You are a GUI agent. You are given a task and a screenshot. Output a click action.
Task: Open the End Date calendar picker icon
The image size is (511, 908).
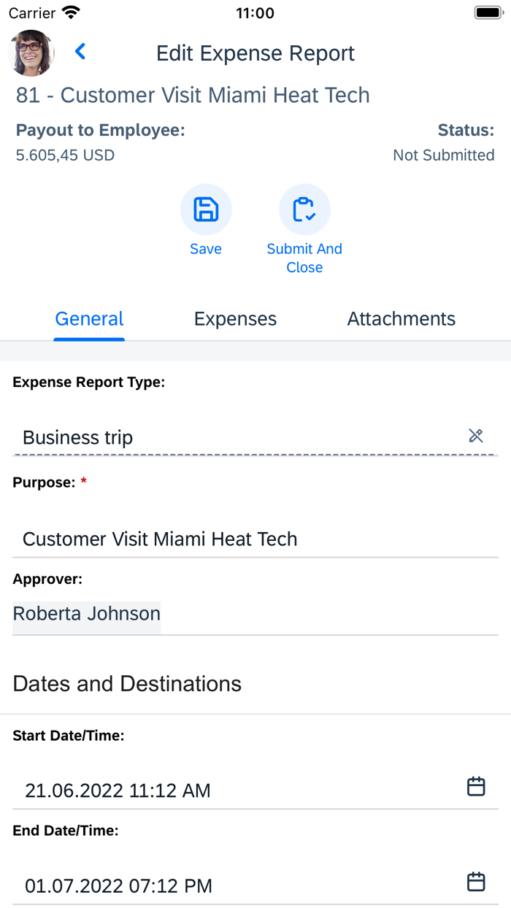coord(476,881)
